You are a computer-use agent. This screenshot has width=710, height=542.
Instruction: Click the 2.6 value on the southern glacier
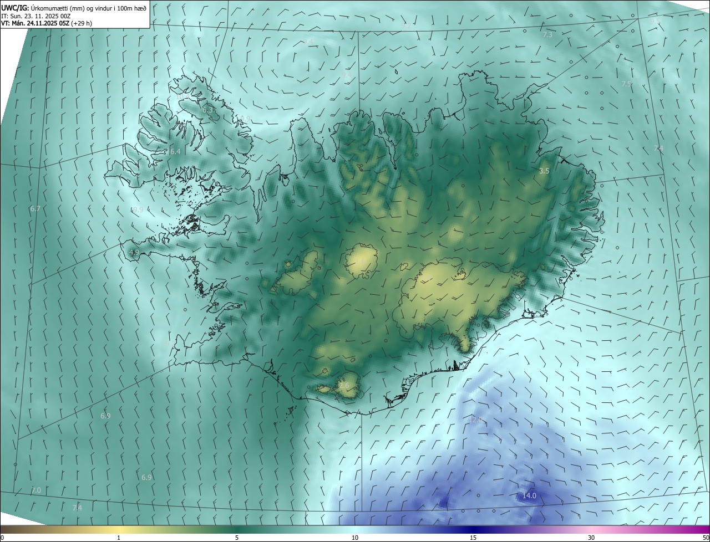pos(344,386)
